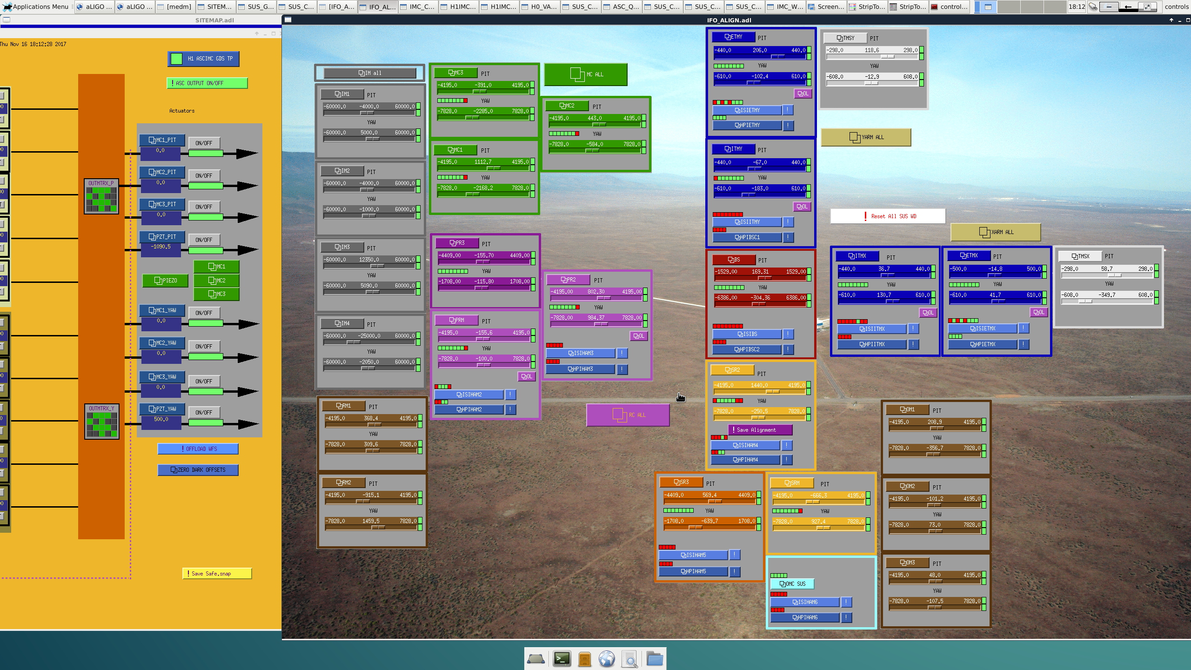Open the OUTMTRX_Y matrix block
The image size is (1191, 670).
102,422
